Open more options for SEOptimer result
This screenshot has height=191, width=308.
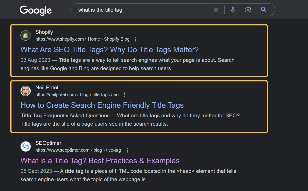(x=127, y=150)
